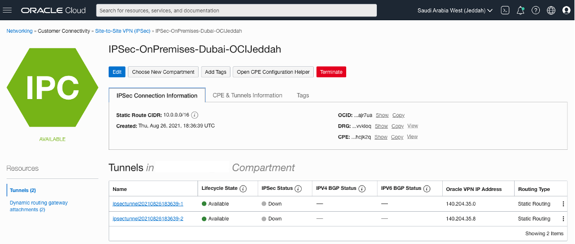Screen dimensions: 575x244
Task: Click Down status for tunnel ending -2
Action: click(x=272, y=219)
